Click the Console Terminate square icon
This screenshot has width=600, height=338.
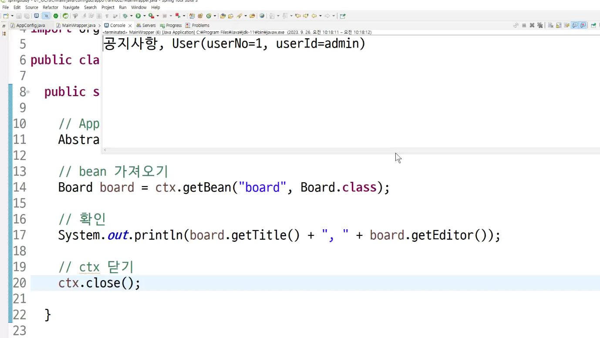coord(524,26)
